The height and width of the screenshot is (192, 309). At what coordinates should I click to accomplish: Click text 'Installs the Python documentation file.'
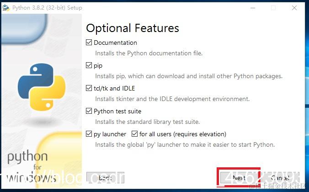(149, 53)
